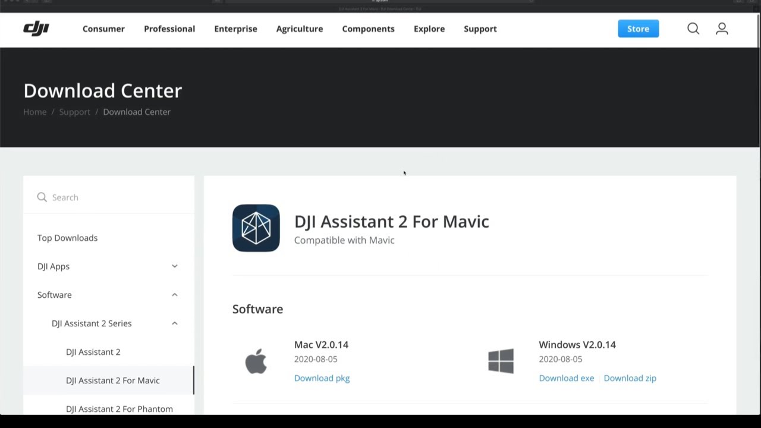761x428 pixels.
Task: Go to Support in breadcrumb
Action: coord(75,112)
